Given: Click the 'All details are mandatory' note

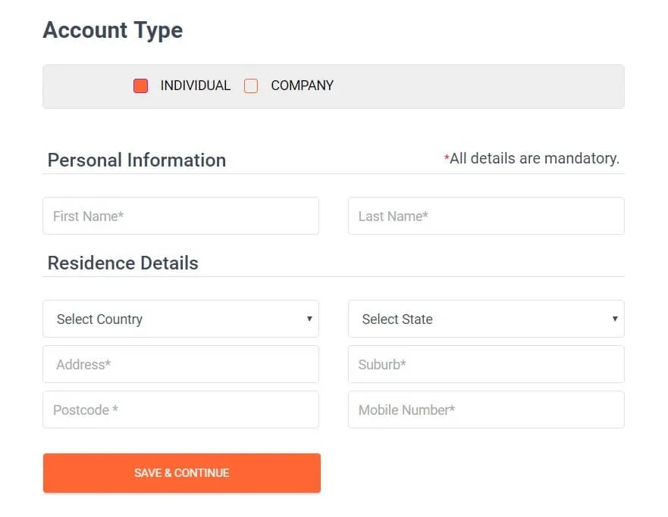Looking at the screenshot, I should tap(535, 158).
